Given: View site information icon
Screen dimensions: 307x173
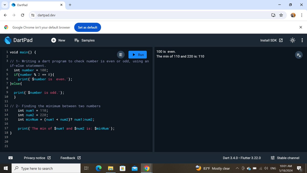Looking at the screenshot, I should click(x=33, y=15).
